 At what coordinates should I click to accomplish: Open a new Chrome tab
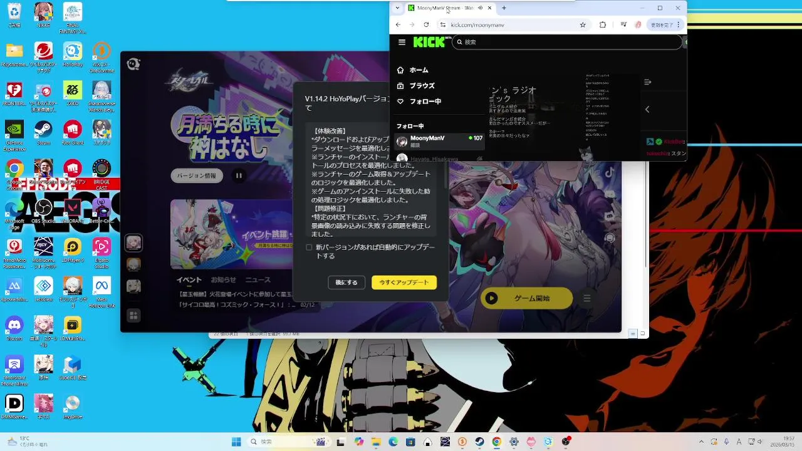(504, 8)
